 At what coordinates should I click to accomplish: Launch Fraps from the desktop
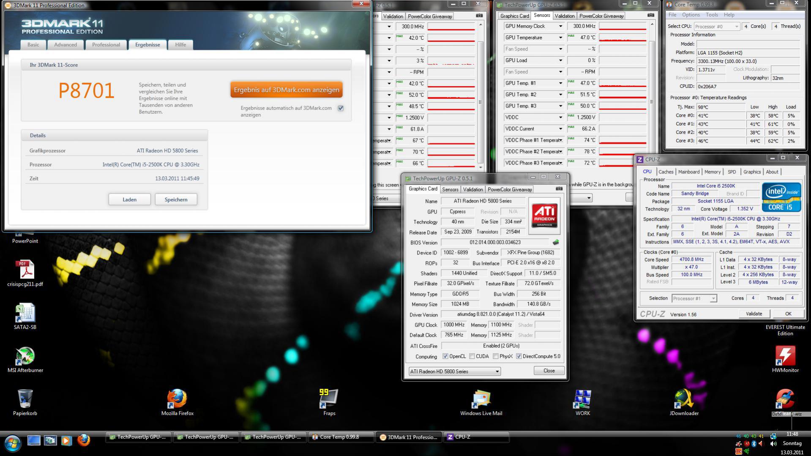click(329, 403)
